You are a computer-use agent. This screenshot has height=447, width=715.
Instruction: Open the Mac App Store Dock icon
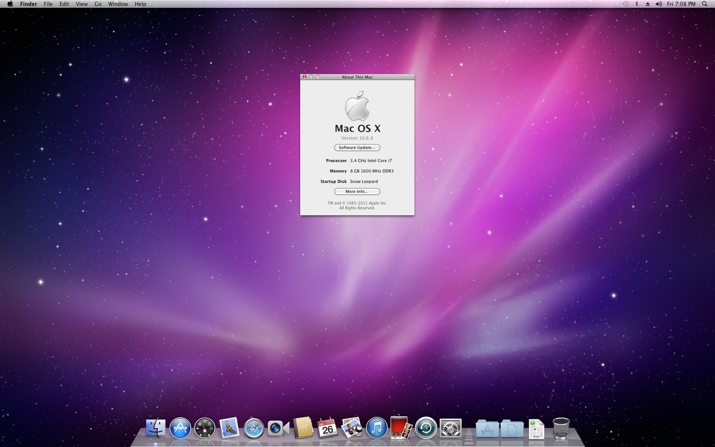tap(180, 428)
